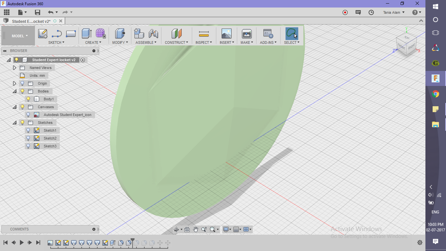
Task: Toggle Origin folder lightbulb
Action: [23, 83]
